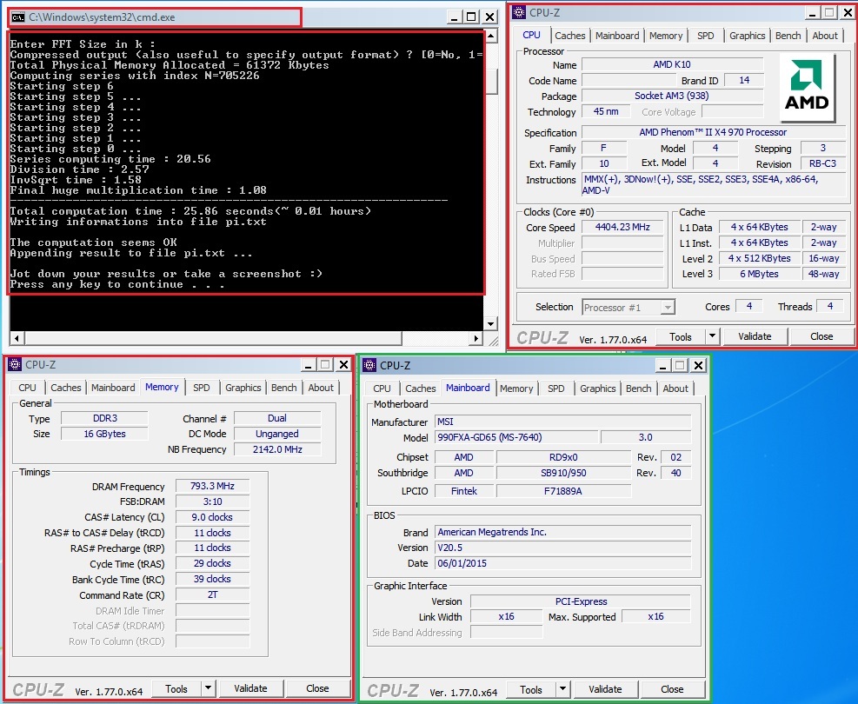Click Close button in Memory CPU-Z window

coord(317,688)
